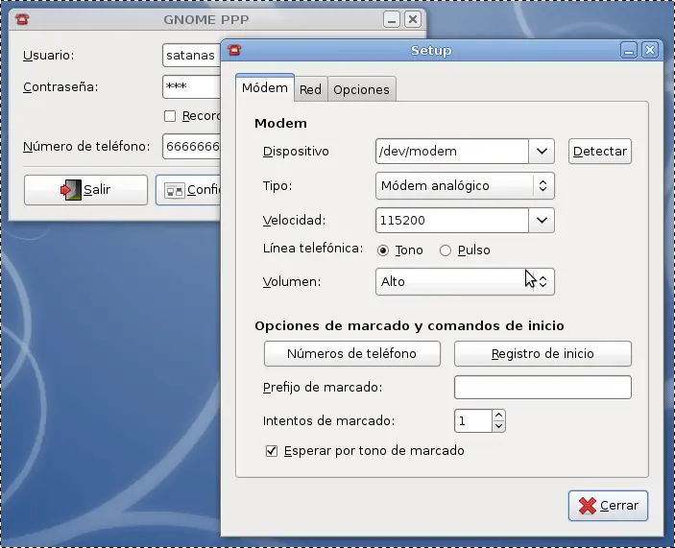Switch to the Opciones tab
Viewport: 675px width, 548px height.
tap(361, 89)
